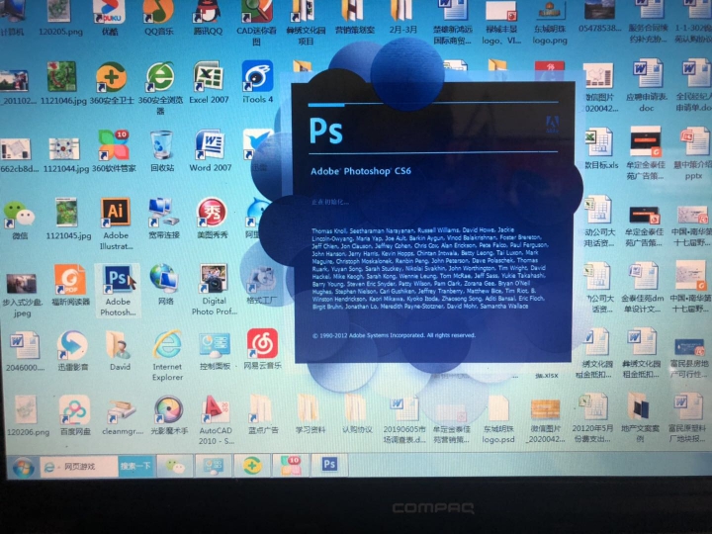
Task: Open 地产文案案例 file
Action: [640, 417]
